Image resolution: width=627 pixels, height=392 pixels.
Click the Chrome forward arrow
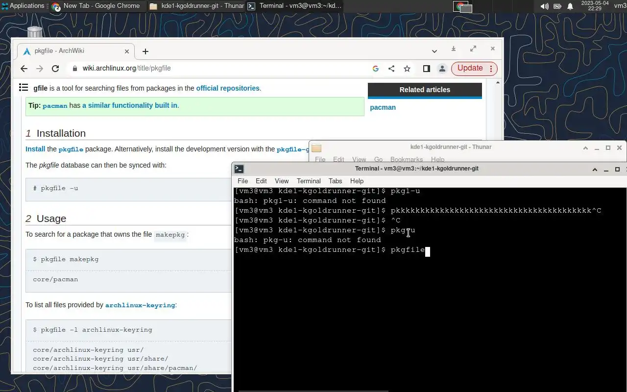click(40, 69)
